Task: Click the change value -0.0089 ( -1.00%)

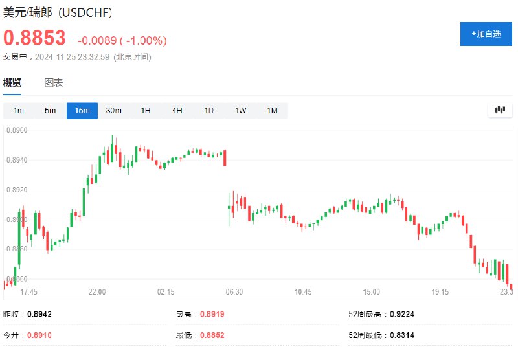Action: pos(122,41)
